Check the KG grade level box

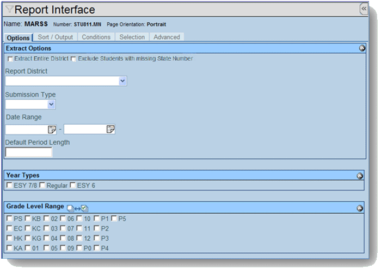click(28, 238)
